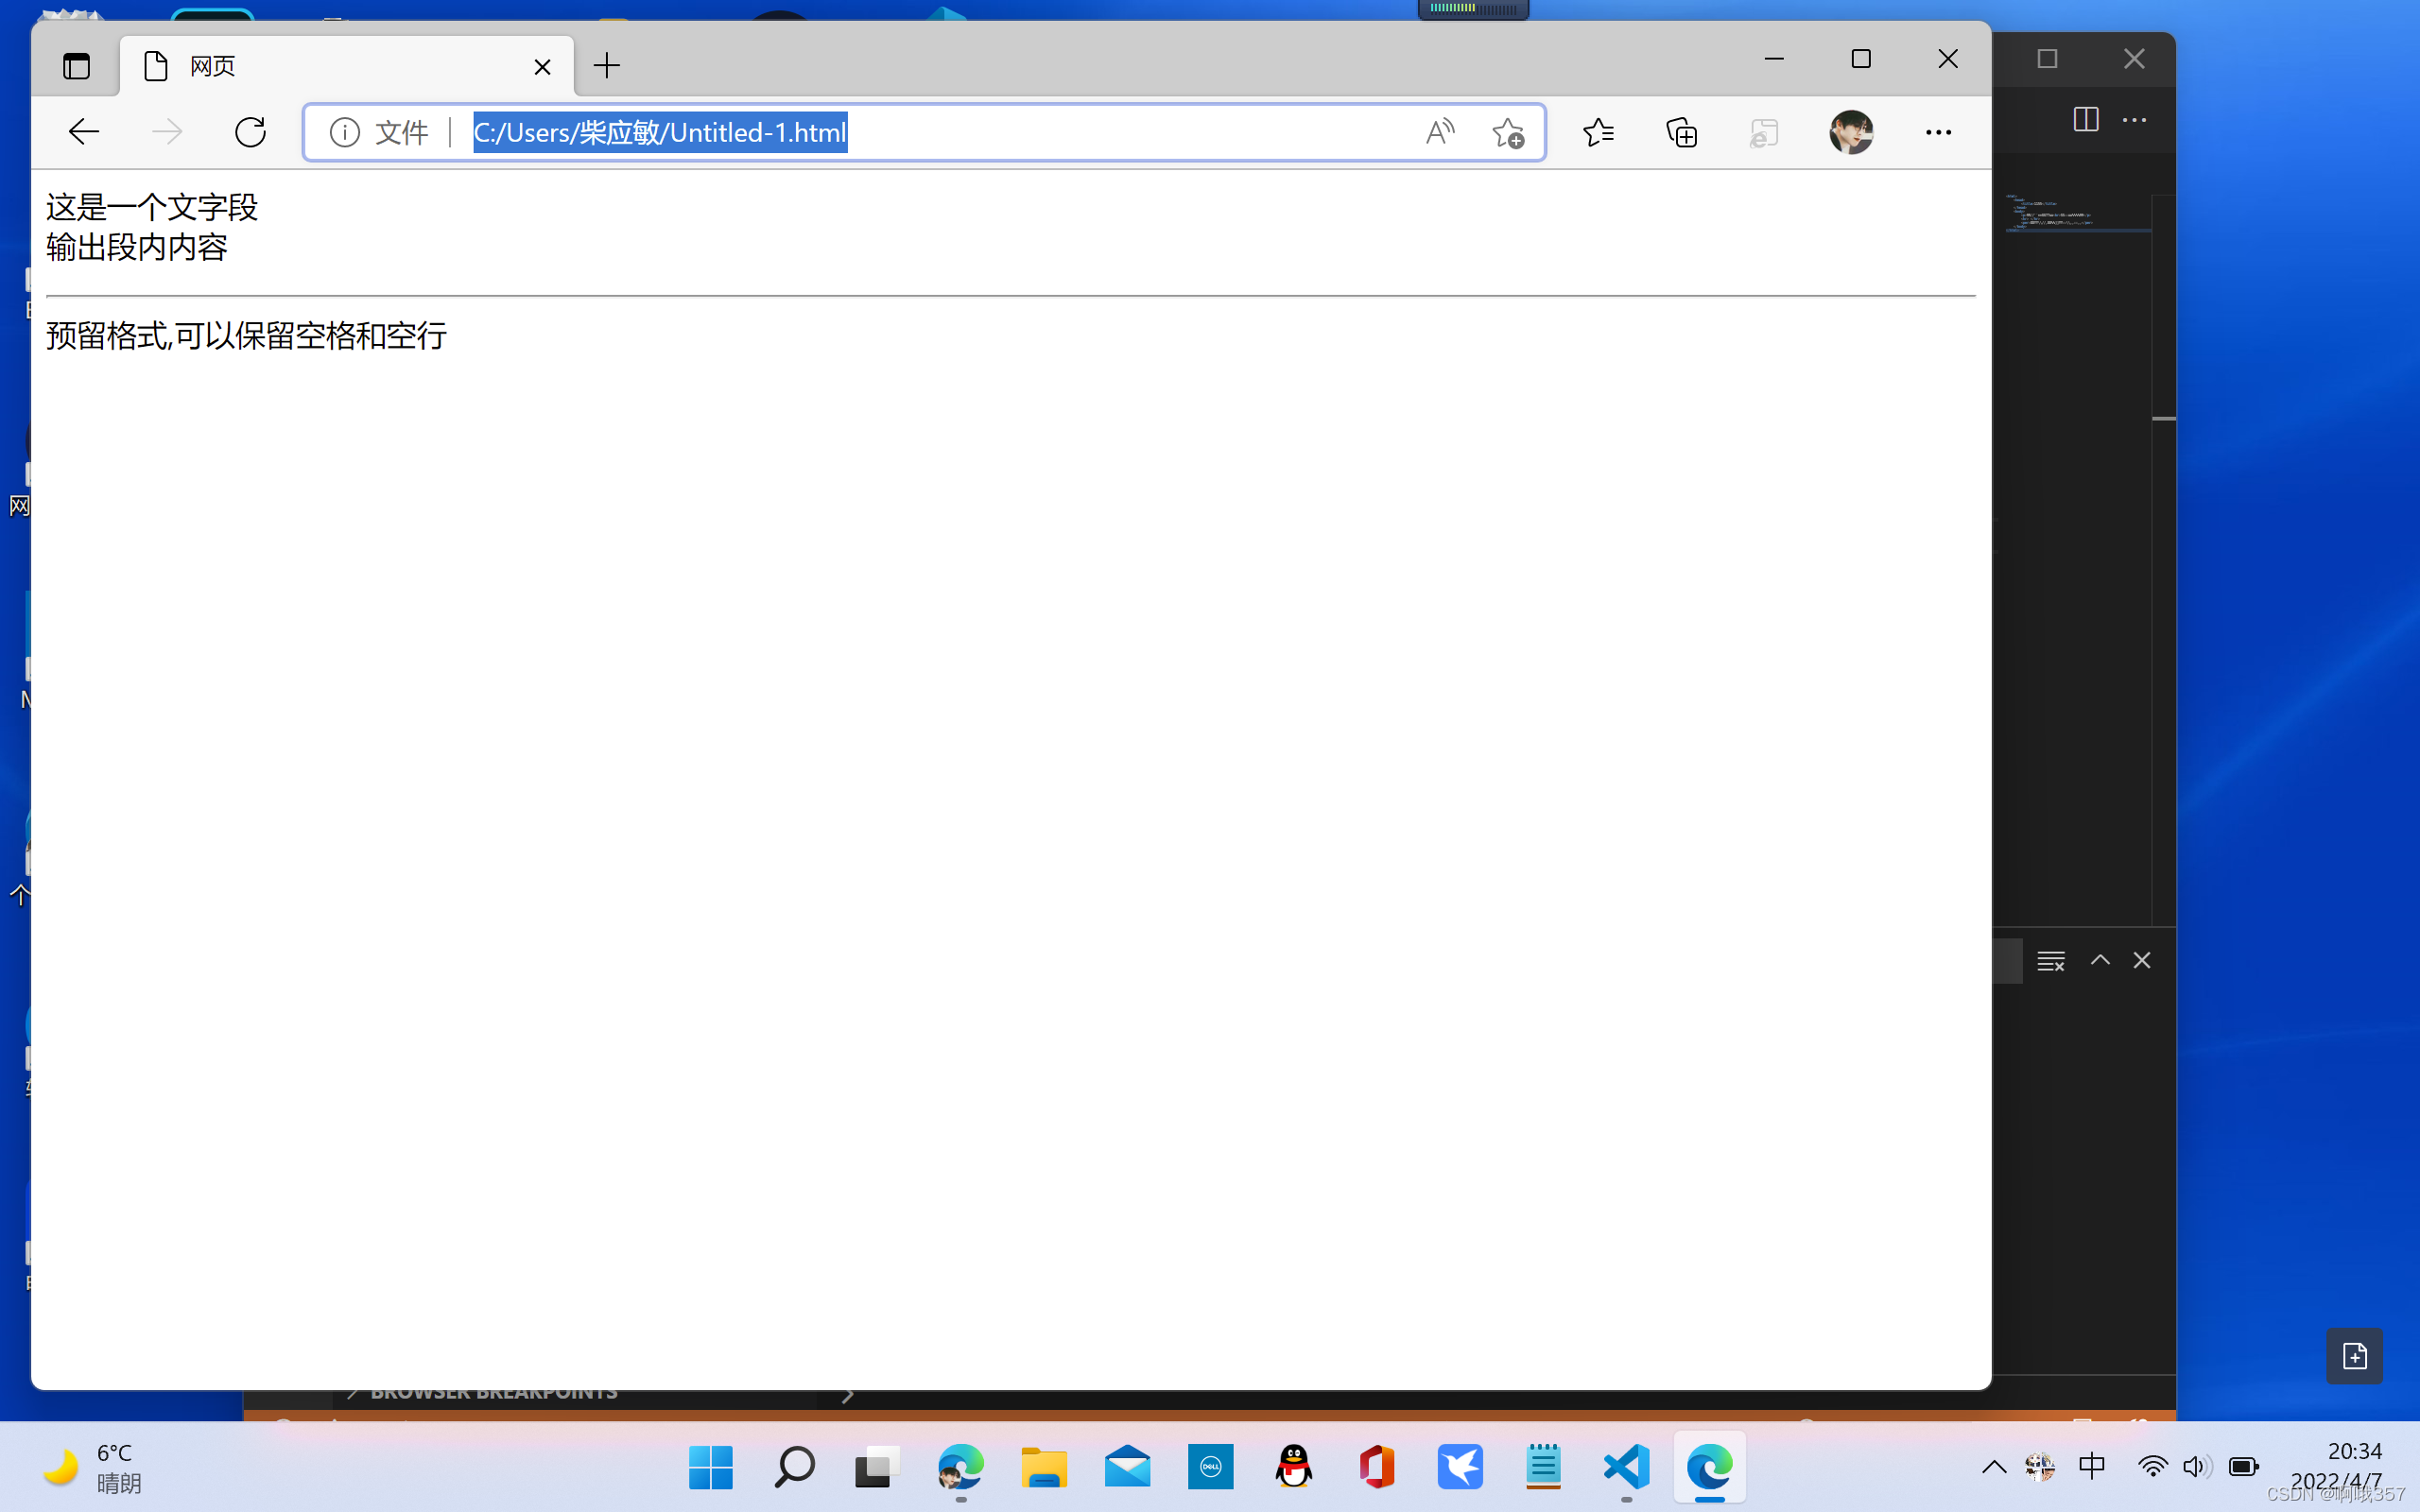Image resolution: width=2420 pixels, height=1512 pixels.
Task: Open Edge profile window on taskbar
Action: (960, 1467)
